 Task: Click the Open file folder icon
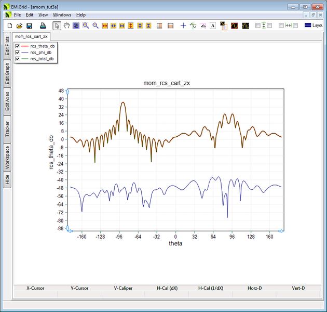tap(19, 25)
